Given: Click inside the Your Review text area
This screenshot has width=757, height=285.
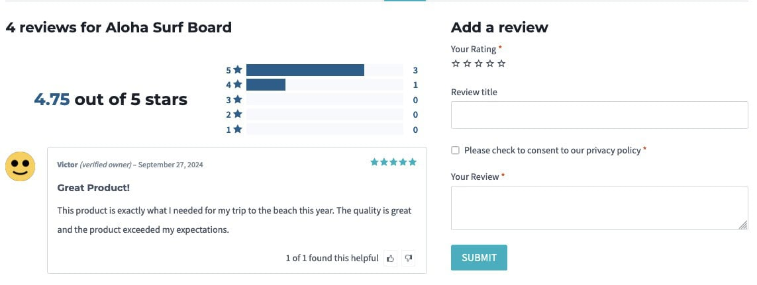Looking at the screenshot, I should pos(599,208).
